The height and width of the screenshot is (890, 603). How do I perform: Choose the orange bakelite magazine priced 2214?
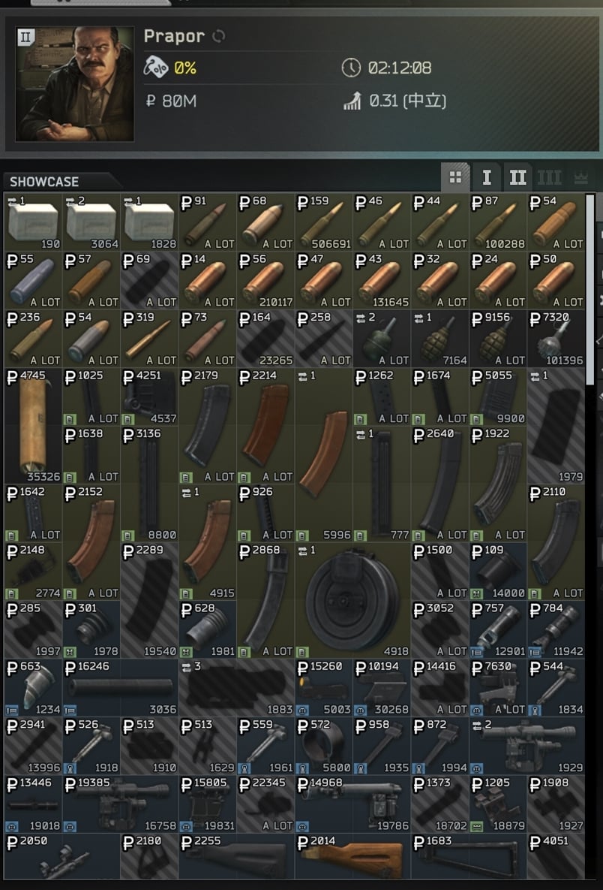265,426
